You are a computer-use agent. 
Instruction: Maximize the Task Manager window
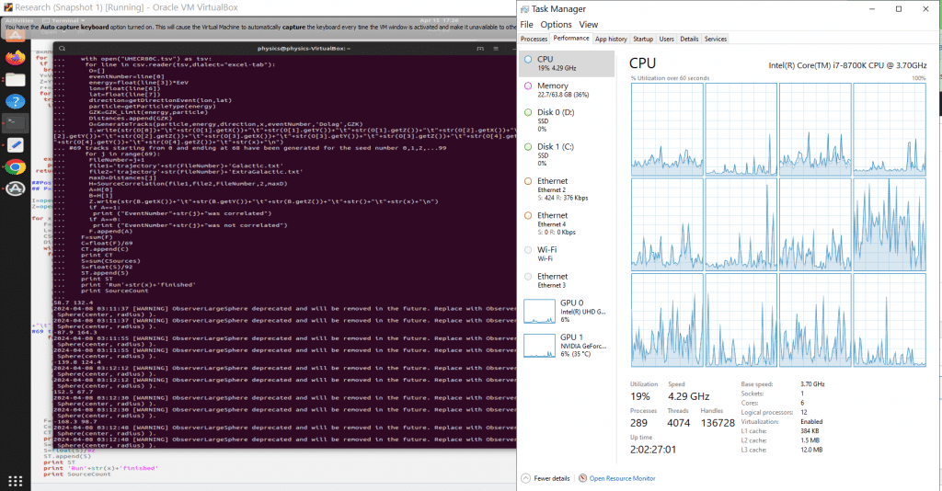899,9
